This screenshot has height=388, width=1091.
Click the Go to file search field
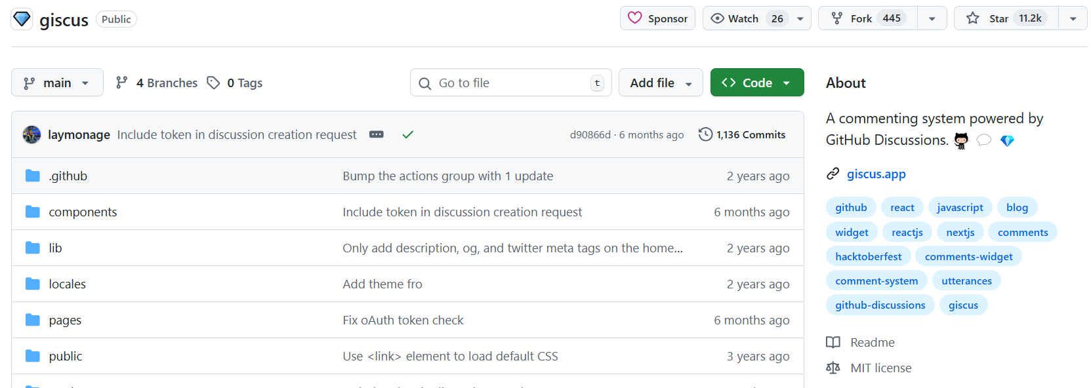[x=510, y=83]
